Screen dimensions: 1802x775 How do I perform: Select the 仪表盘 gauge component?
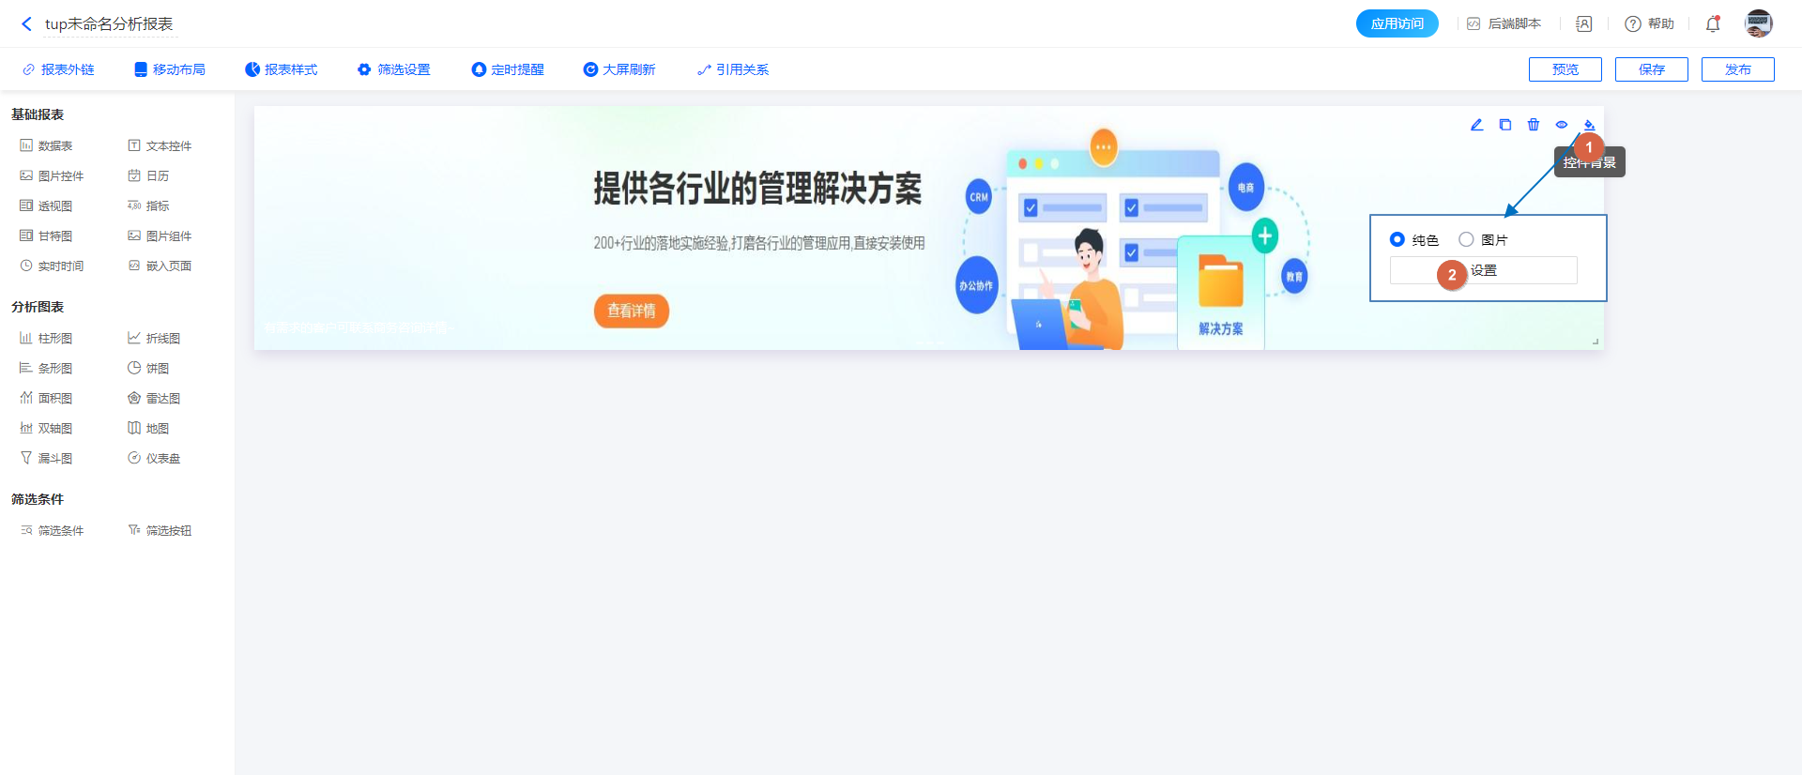154,459
